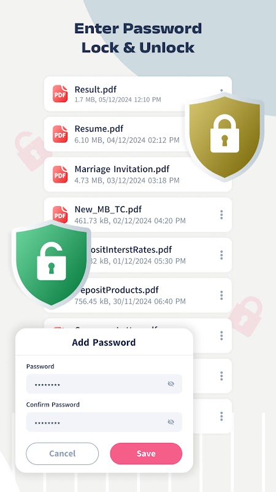
Task: Click the gold locked shield icon
Action: [224, 137]
